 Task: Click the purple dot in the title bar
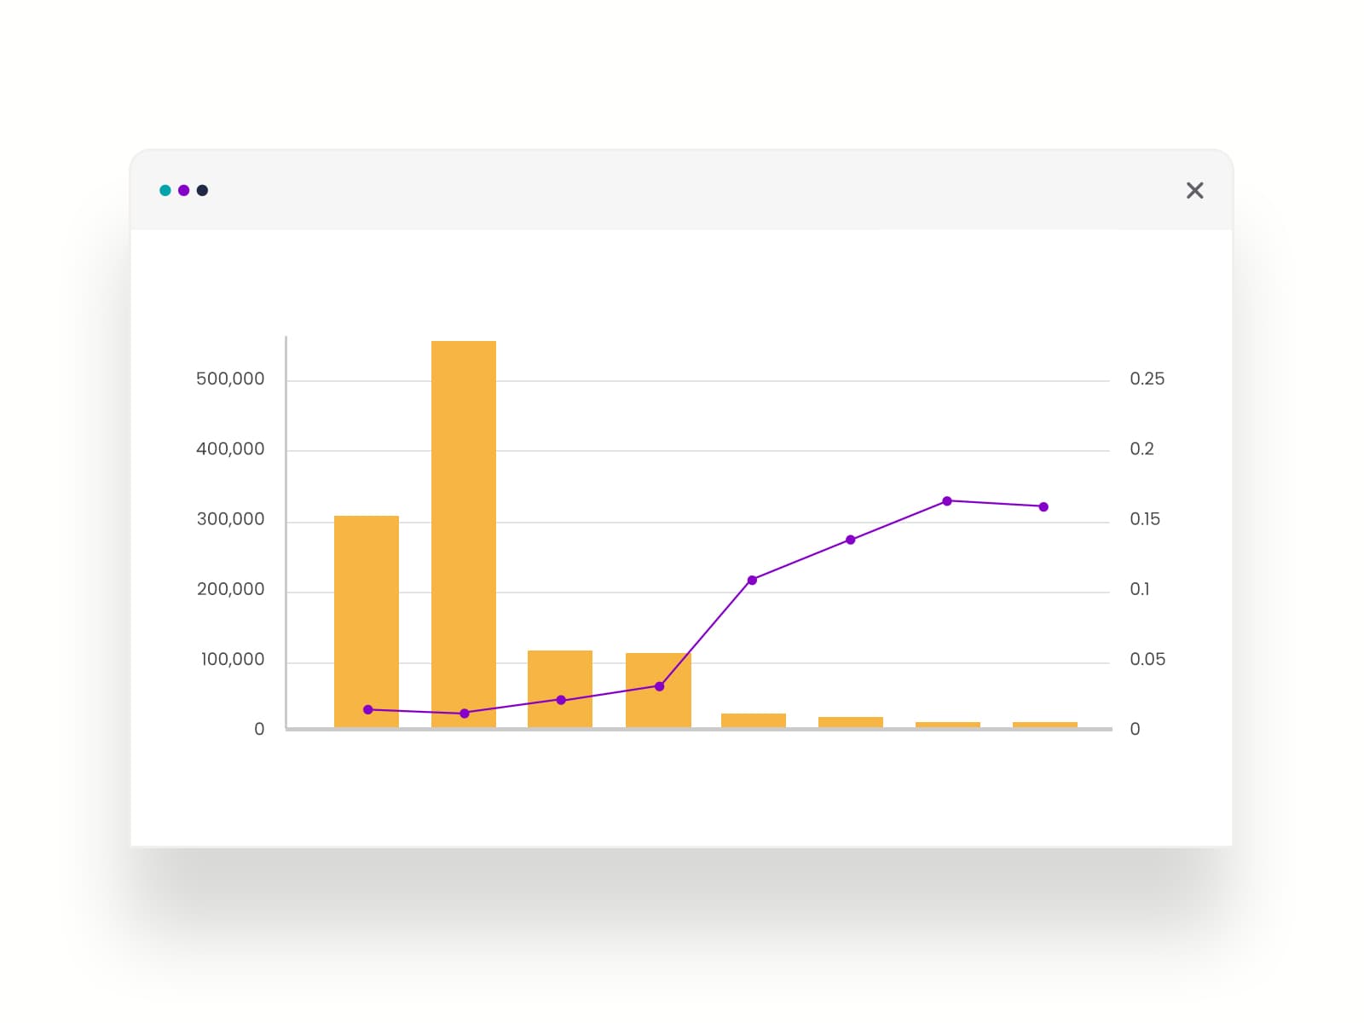click(184, 190)
